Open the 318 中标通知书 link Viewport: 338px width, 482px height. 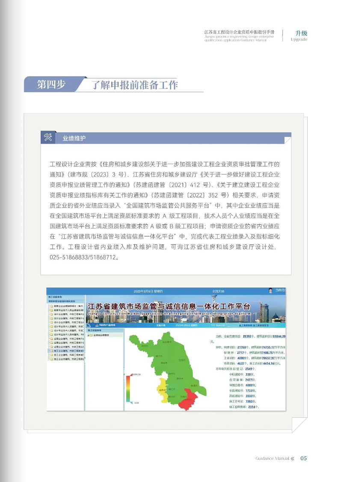248,375
